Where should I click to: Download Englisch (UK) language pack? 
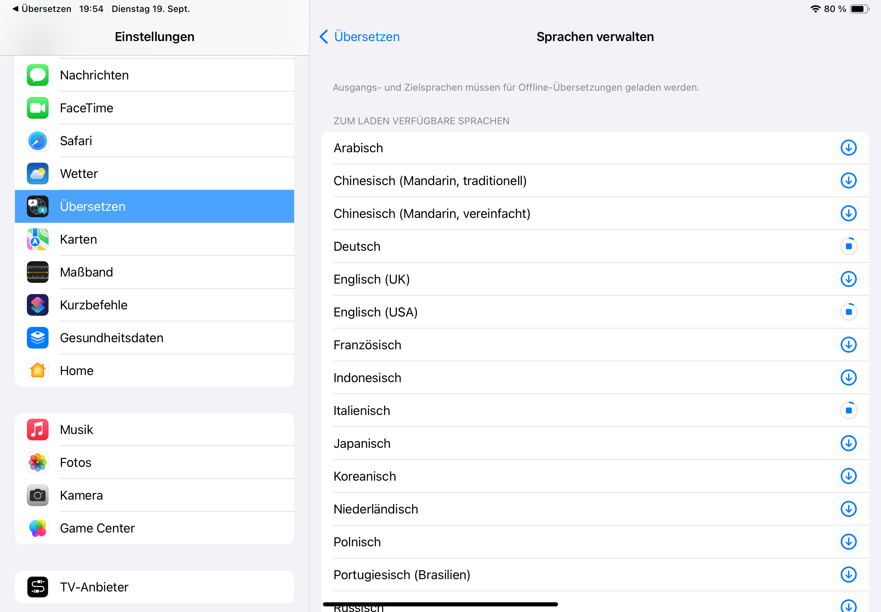tap(848, 279)
